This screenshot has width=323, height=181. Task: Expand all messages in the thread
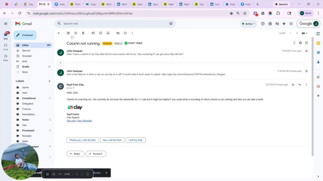click(294, 43)
